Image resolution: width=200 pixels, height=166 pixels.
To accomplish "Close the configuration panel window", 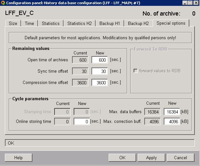I will click(195, 3).
